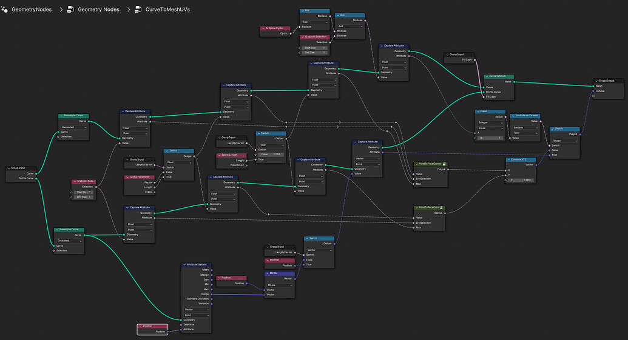This screenshot has width=628, height=340.
Task: Click the Geometry Nodes breadcrumb text
Action: (x=98, y=10)
